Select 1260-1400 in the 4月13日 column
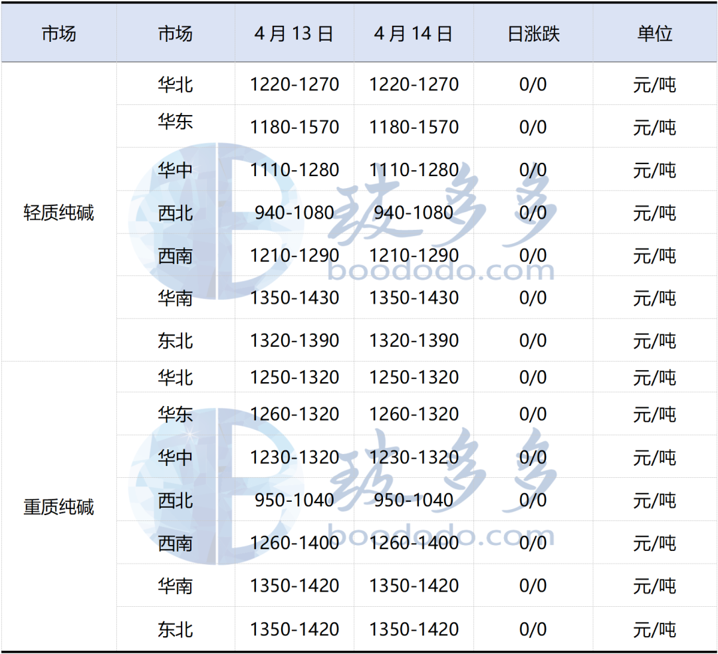 (x=294, y=543)
